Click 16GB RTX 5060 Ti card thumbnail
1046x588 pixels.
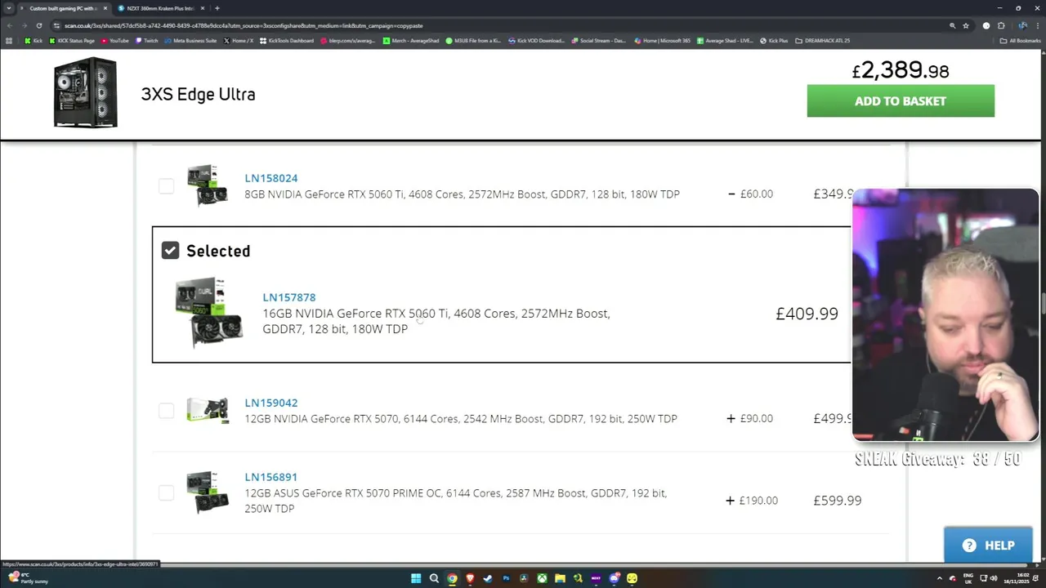[x=209, y=313]
